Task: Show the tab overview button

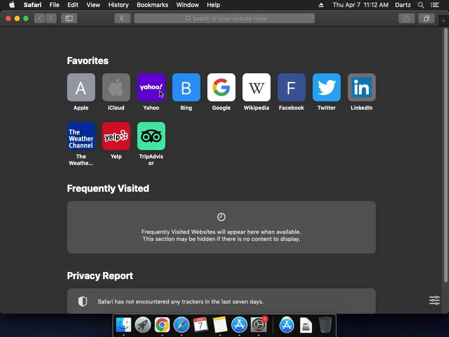Action: coord(426,18)
